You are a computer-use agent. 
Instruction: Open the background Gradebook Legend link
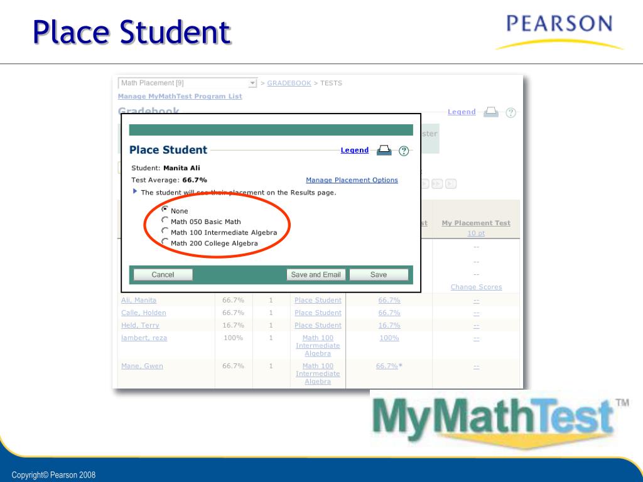[462, 112]
